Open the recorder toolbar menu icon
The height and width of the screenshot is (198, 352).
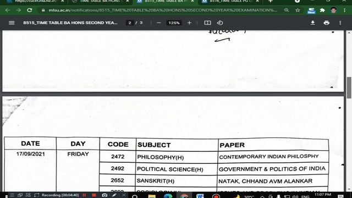pyautogui.click(x=12, y=195)
